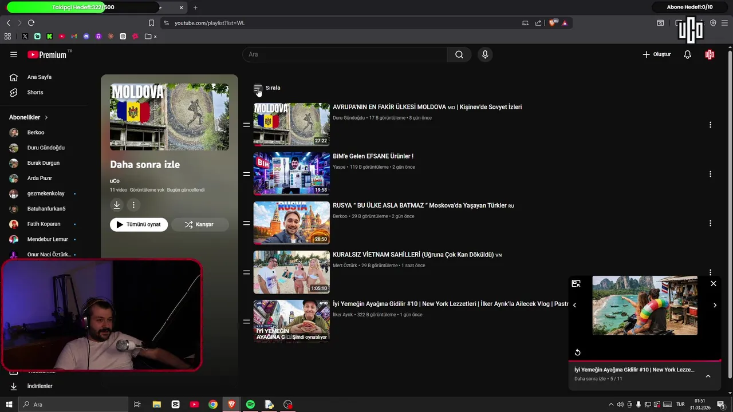Open the uCo channel link

(115, 181)
